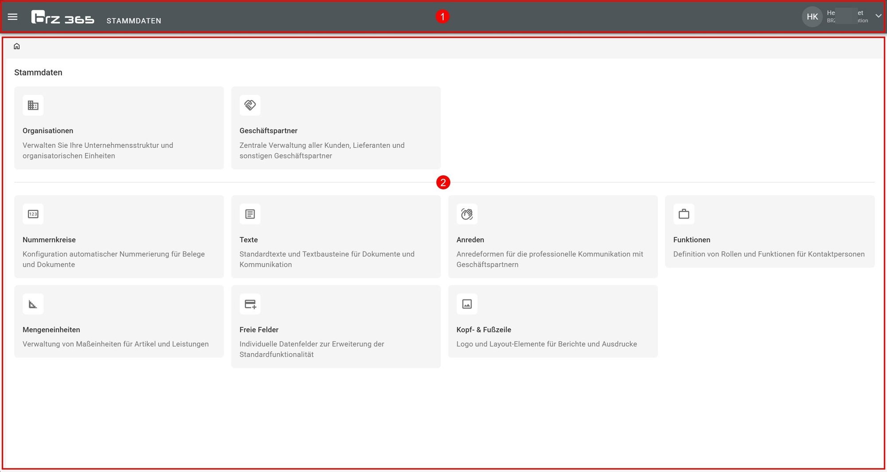The height and width of the screenshot is (472, 887).
Task: Click the HK user avatar
Action: point(812,17)
